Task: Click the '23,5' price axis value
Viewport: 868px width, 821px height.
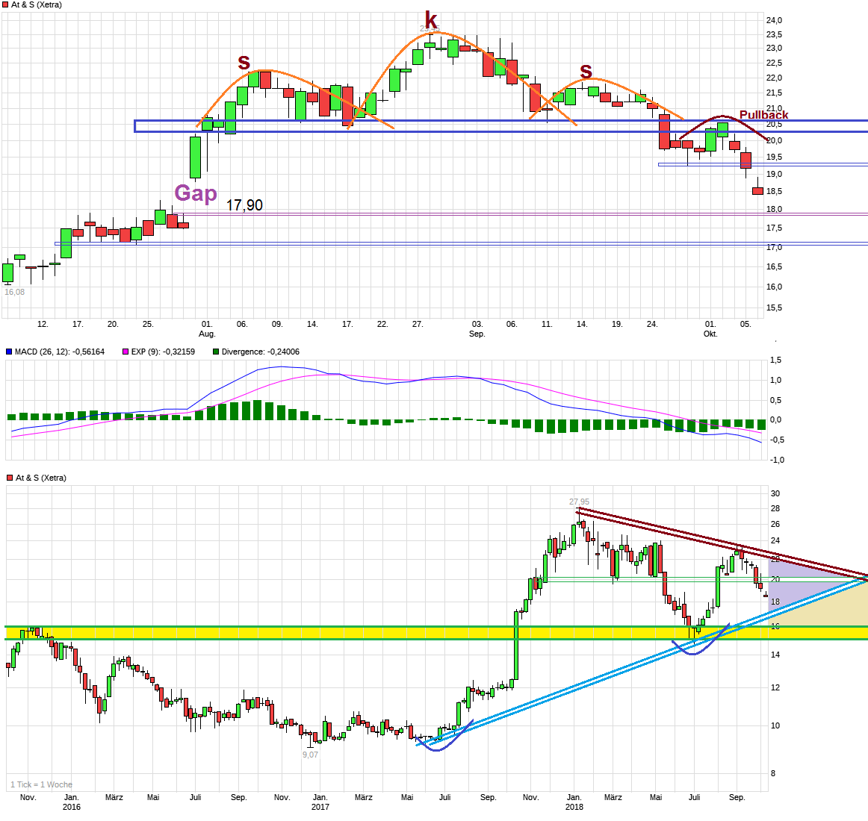Action: pos(774,34)
